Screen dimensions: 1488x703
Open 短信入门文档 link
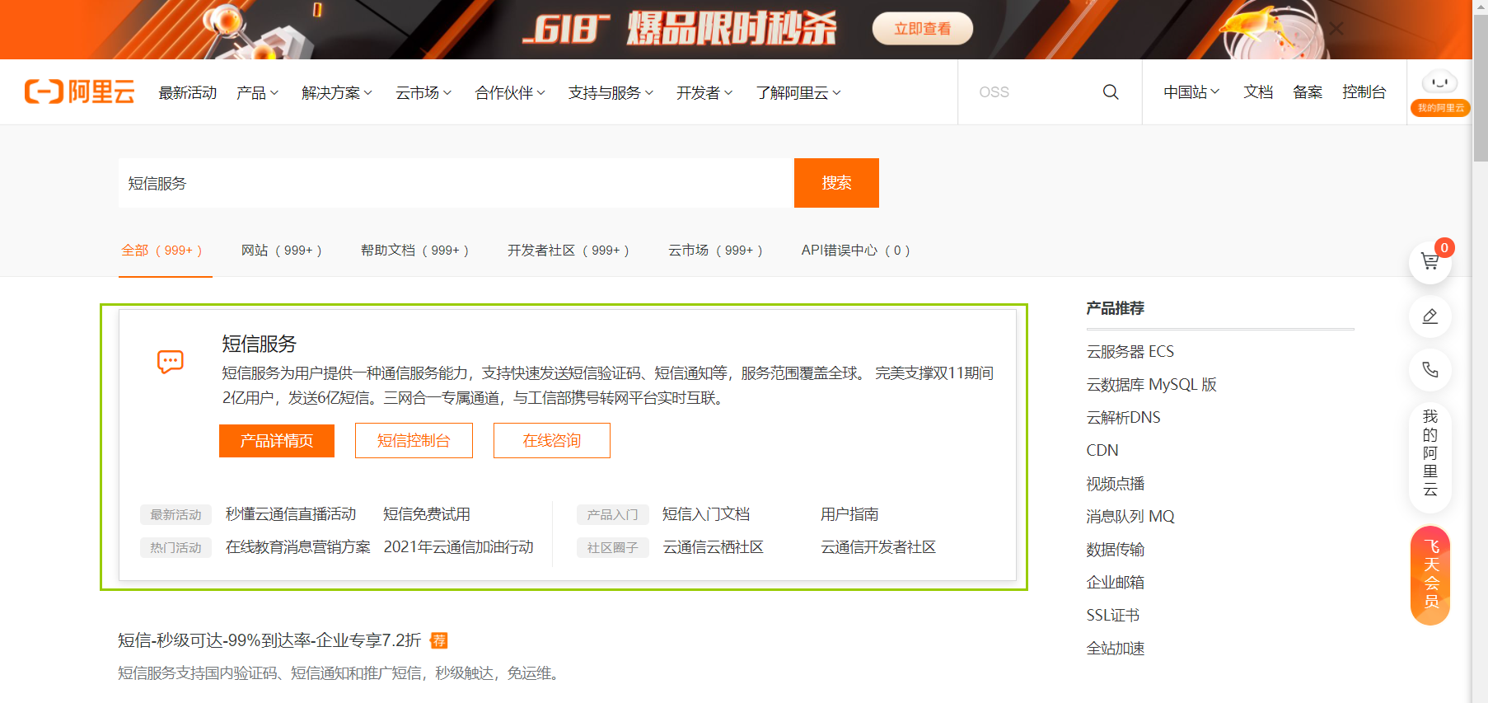pyautogui.click(x=706, y=514)
